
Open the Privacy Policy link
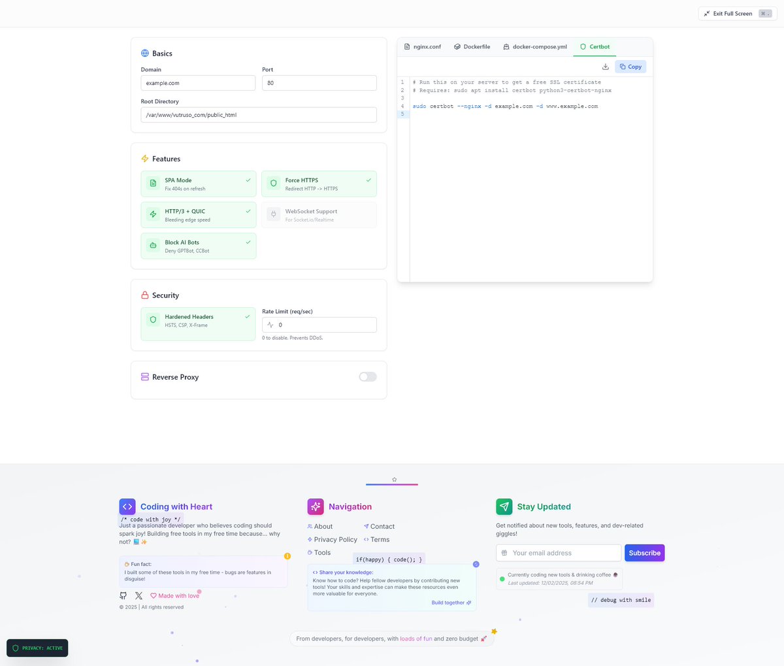coord(335,540)
